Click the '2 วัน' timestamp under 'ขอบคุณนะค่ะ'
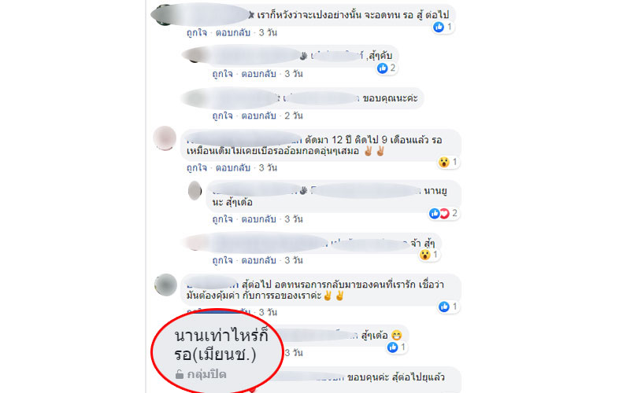630x393 pixels. pyautogui.click(x=294, y=116)
